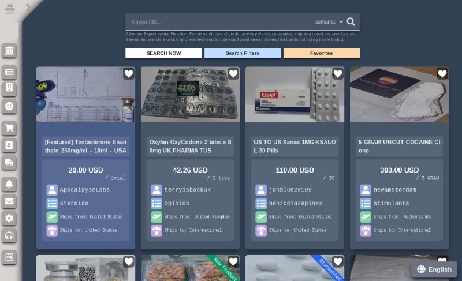This screenshot has height=281, width=462.
Task: Toggle favorite heart on the ApocalypseLabs listing
Action: point(129,74)
